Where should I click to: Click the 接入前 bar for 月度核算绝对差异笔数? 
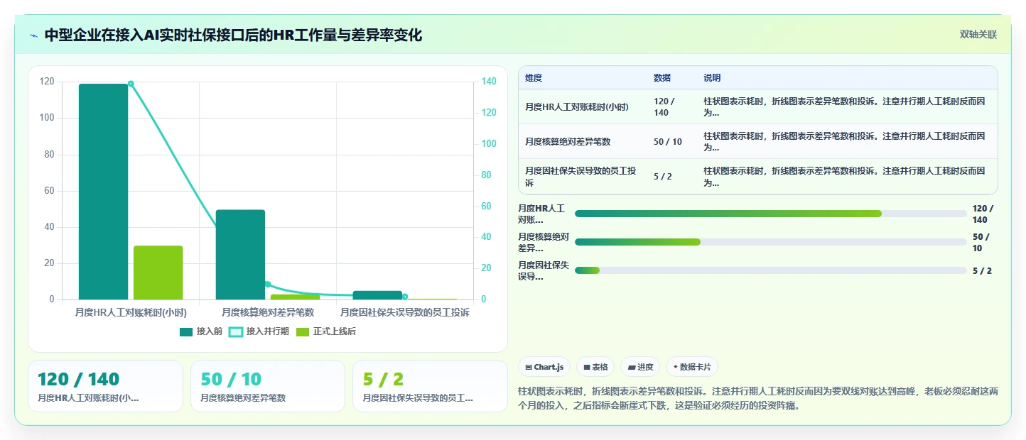240,255
